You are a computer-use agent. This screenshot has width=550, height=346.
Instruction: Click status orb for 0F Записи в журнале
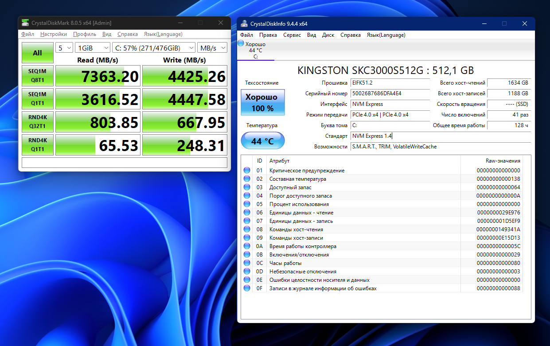pos(247,288)
